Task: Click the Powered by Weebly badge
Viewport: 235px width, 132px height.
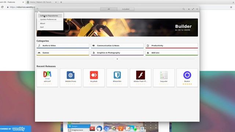Action: 15,129
